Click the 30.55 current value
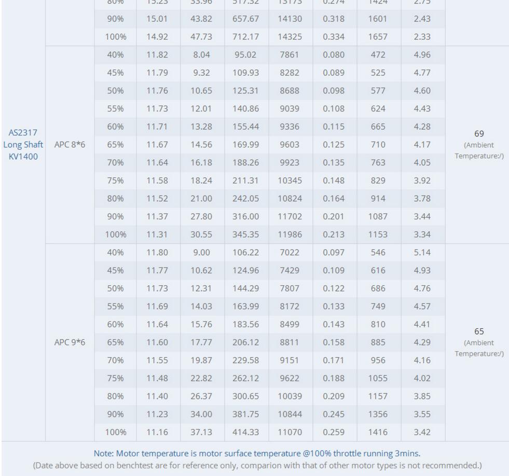 pyautogui.click(x=202, y=233)
